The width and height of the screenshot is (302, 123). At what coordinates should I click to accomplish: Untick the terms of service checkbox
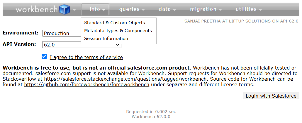pyautogui.click(x=44, y=56)
